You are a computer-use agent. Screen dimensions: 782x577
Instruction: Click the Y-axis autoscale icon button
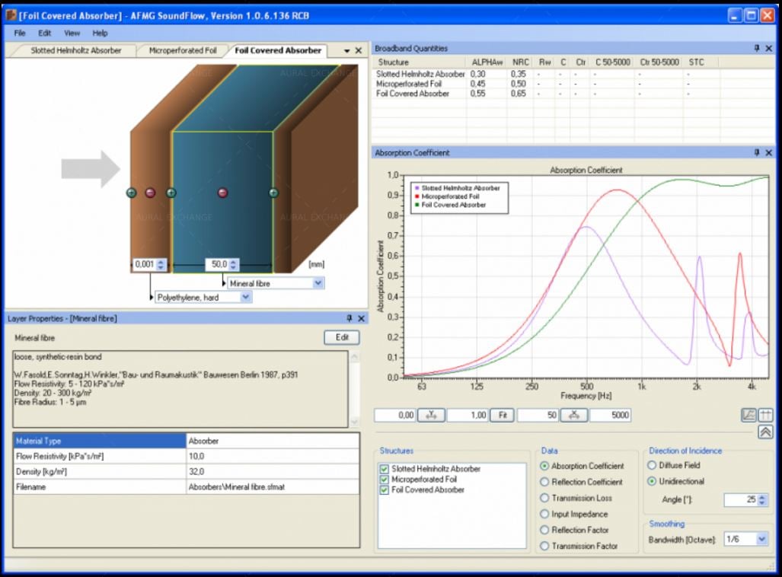pos(432,415)
